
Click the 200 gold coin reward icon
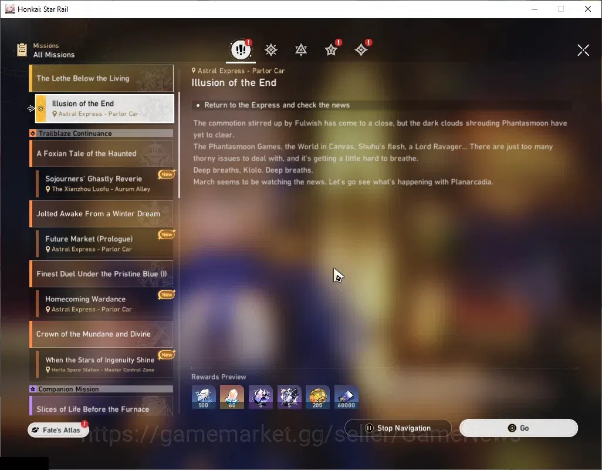pyautogui.click(x=317, y=397)
